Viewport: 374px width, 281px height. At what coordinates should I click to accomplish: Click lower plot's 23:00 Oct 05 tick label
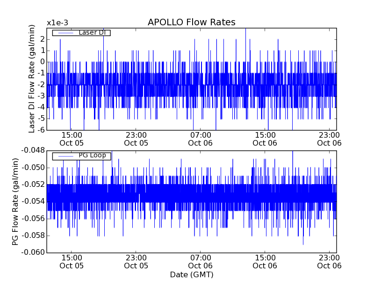pos(136,262)
